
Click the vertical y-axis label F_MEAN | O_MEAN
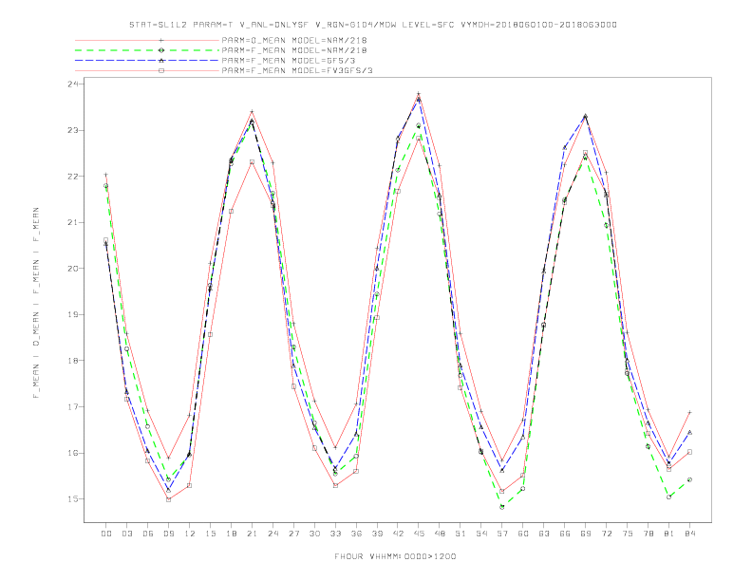click(x=36, y=303)
